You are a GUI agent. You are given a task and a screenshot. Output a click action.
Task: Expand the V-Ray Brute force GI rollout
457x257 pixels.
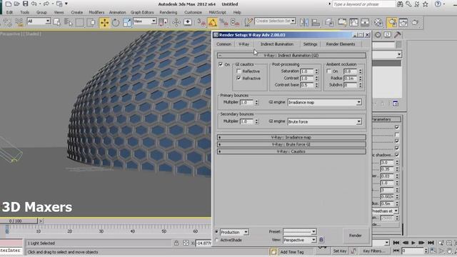pos(291,144)
